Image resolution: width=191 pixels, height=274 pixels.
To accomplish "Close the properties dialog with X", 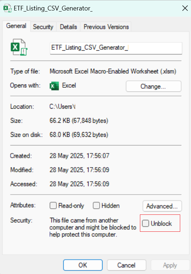I will coord(185,8).
